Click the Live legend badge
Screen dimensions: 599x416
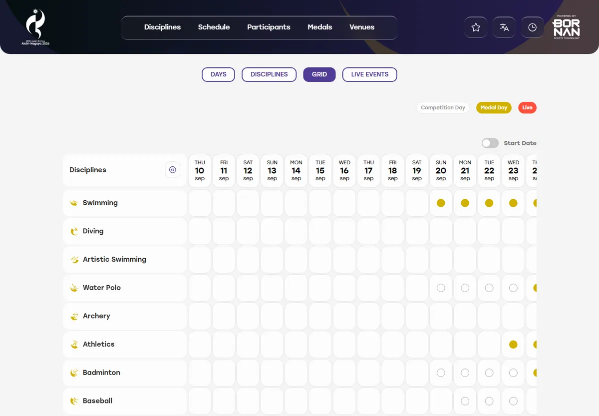click(528, 108)
